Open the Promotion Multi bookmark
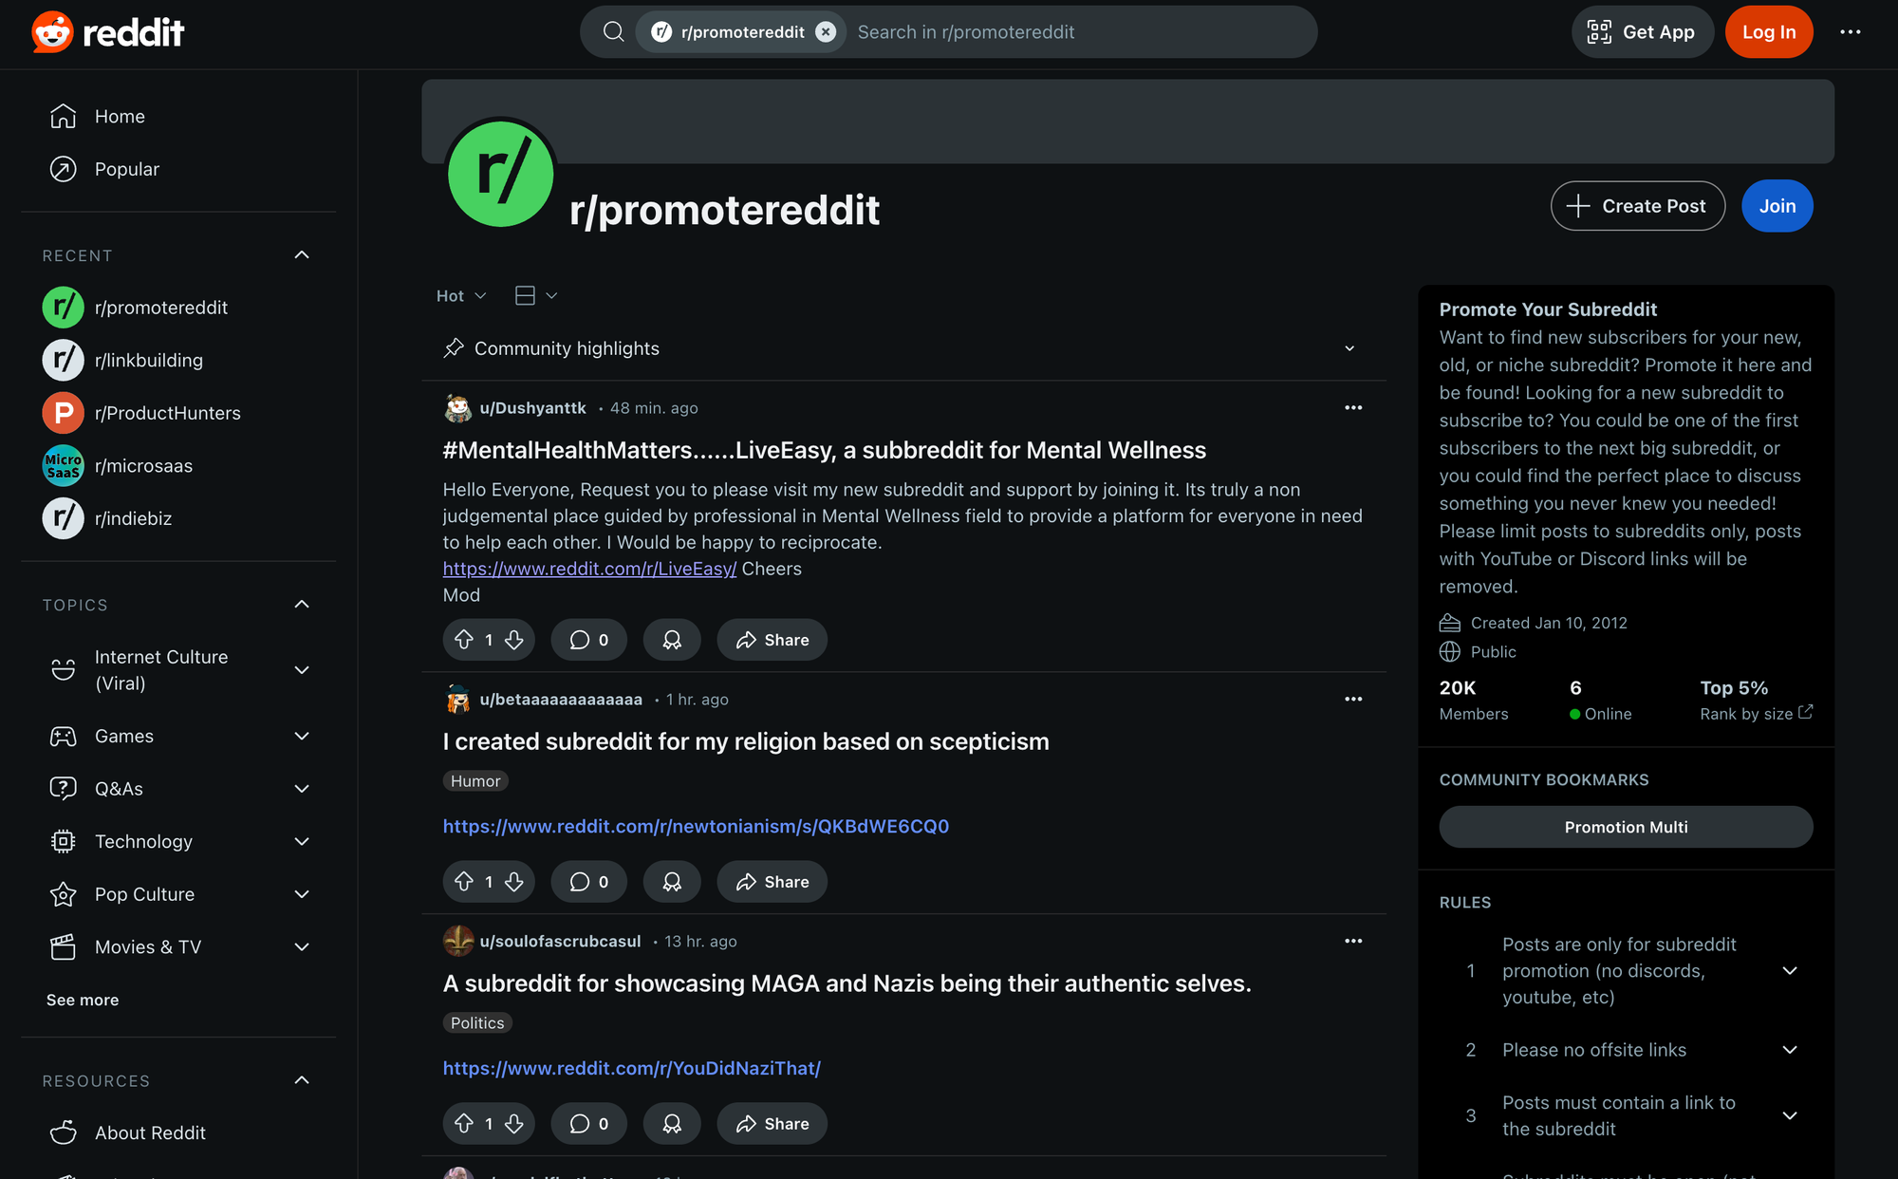Screen dimensions: 1898x1179 tap(1626, 828)
